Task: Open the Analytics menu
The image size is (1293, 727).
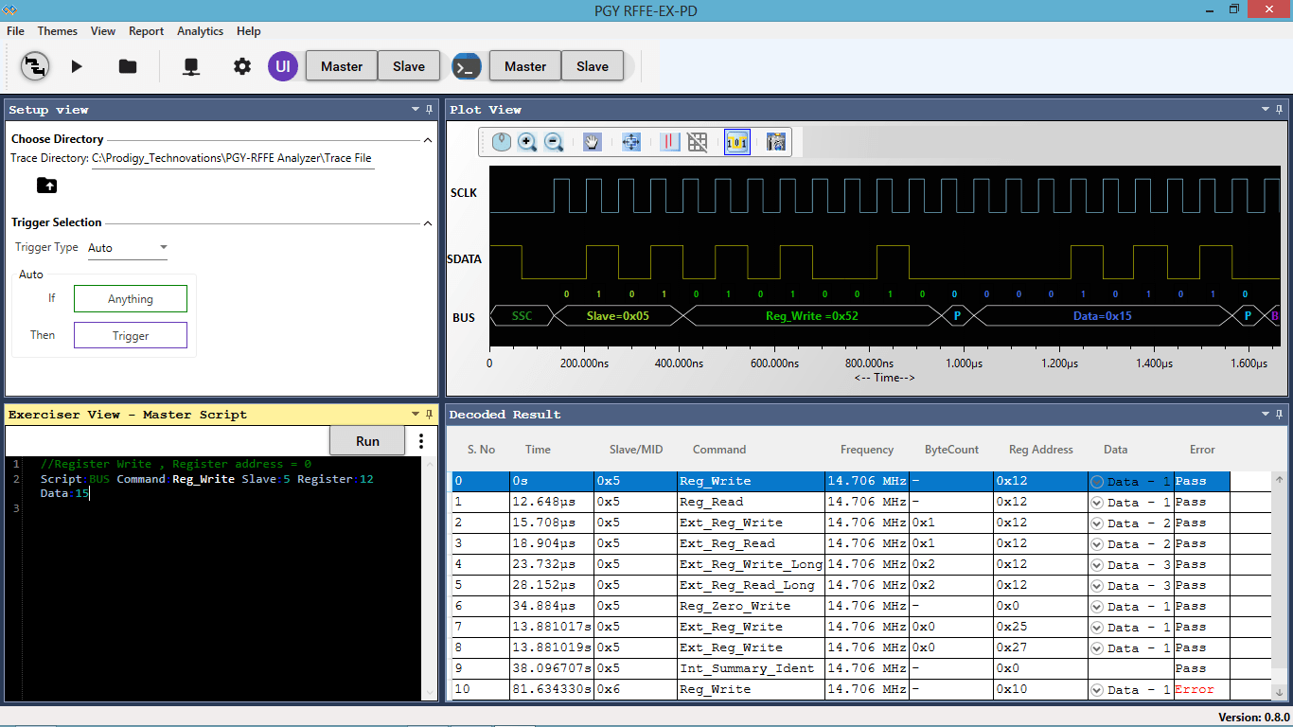Action: [x=200, y=31]
